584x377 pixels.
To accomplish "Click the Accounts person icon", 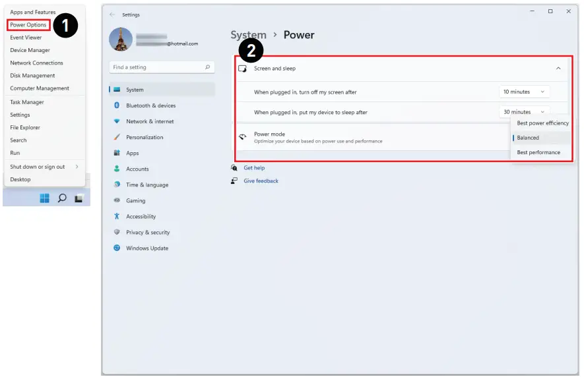I will point(117,169).
